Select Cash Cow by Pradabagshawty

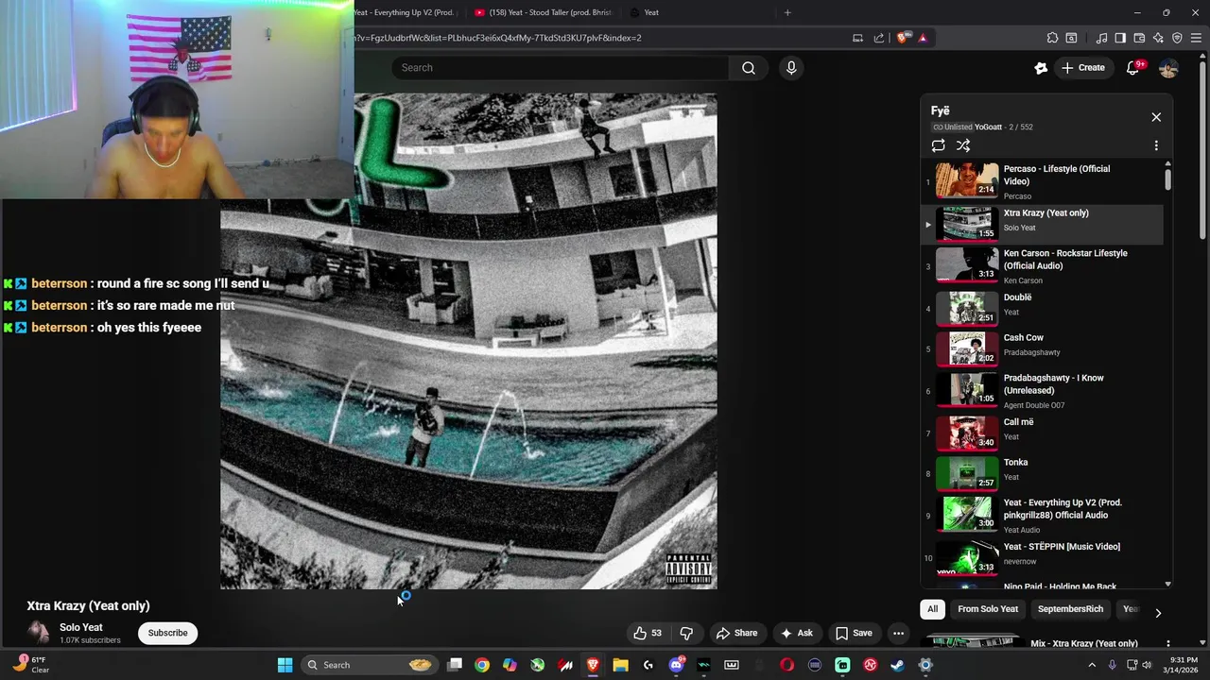(x=1044, y=348)
